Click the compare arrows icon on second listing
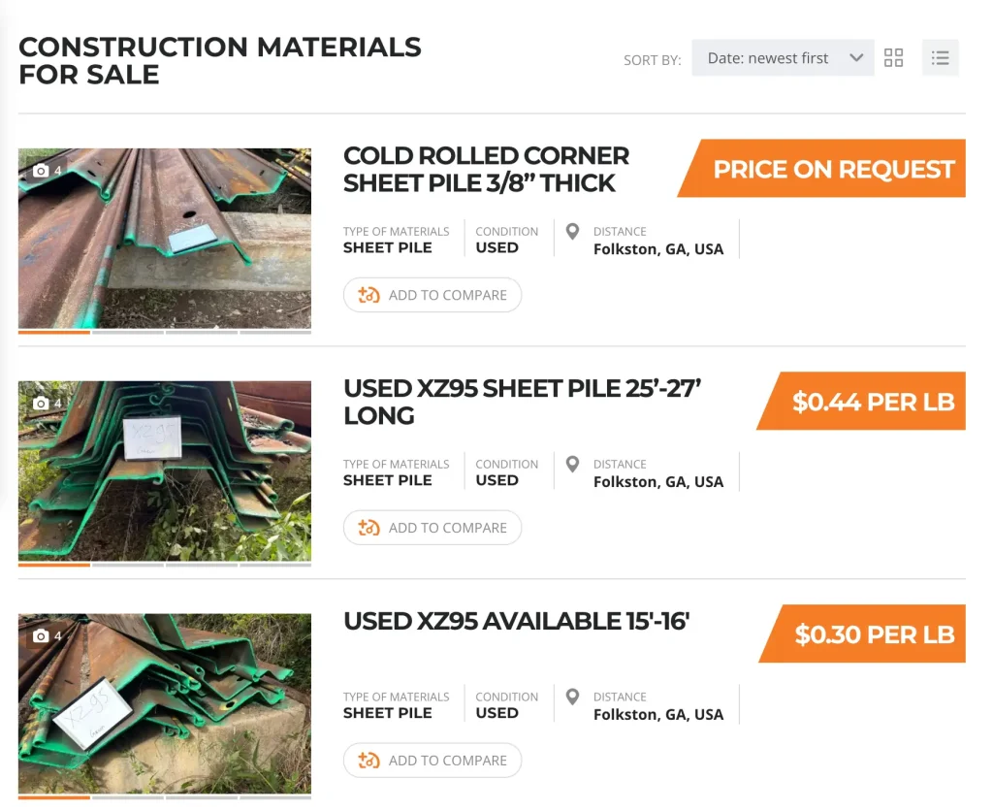Screen dimensions: 993x811 pos(368,528)
